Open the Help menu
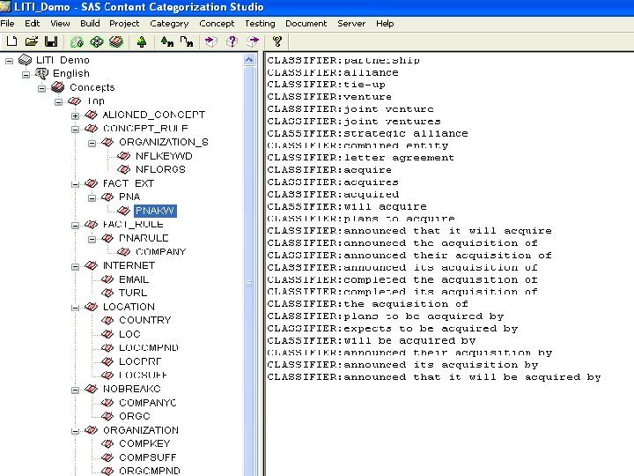Screen dimensions: 634x476 tap(385, 24)
